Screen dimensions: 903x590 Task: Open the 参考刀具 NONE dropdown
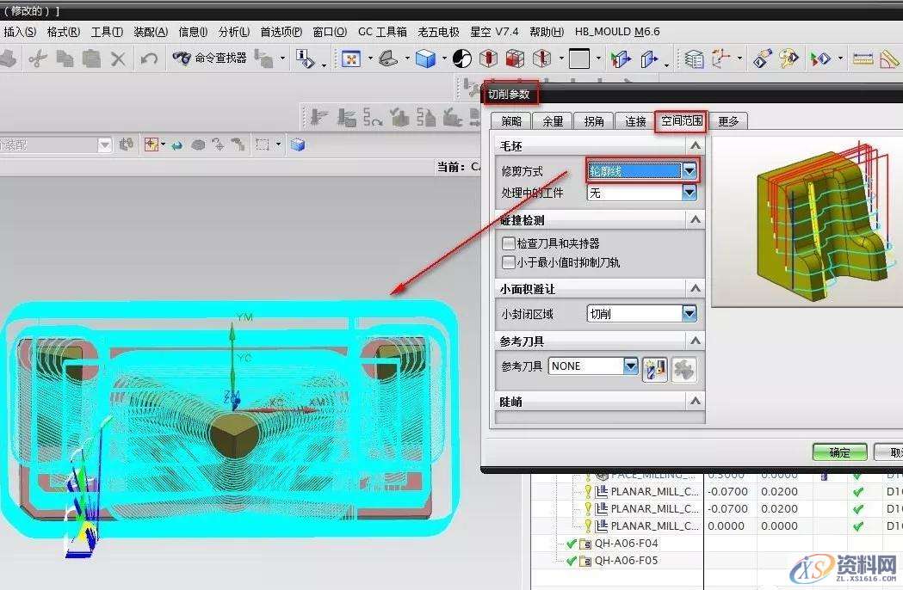[x=630, y=366]
